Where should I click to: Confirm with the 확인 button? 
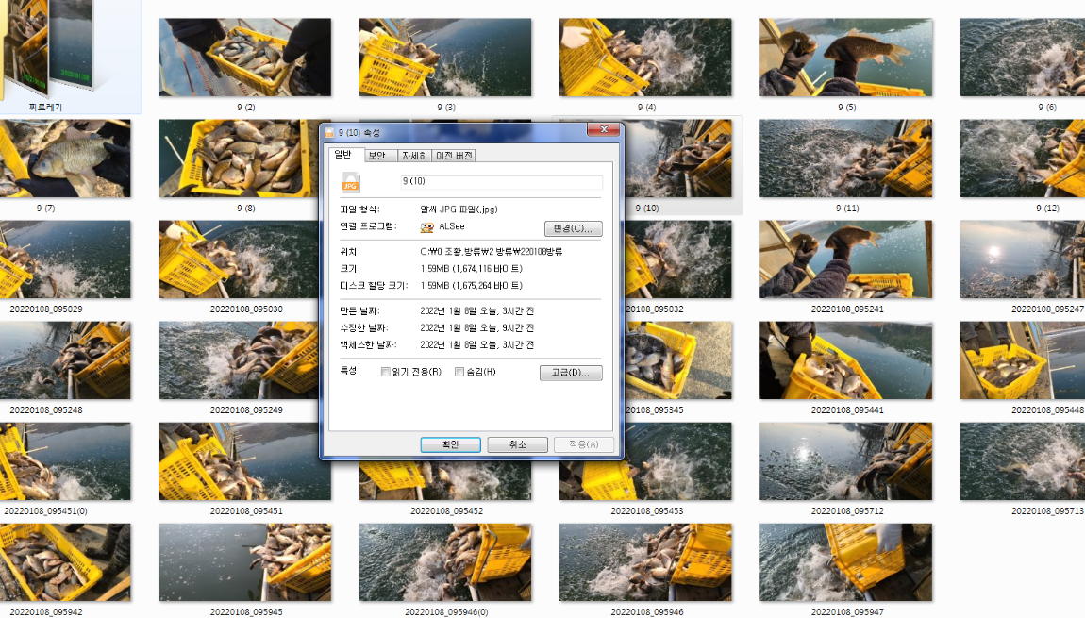(x=450, y=444)
